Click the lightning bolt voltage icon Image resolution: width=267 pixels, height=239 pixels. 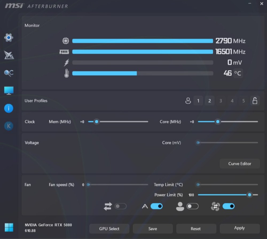(66, 63)
